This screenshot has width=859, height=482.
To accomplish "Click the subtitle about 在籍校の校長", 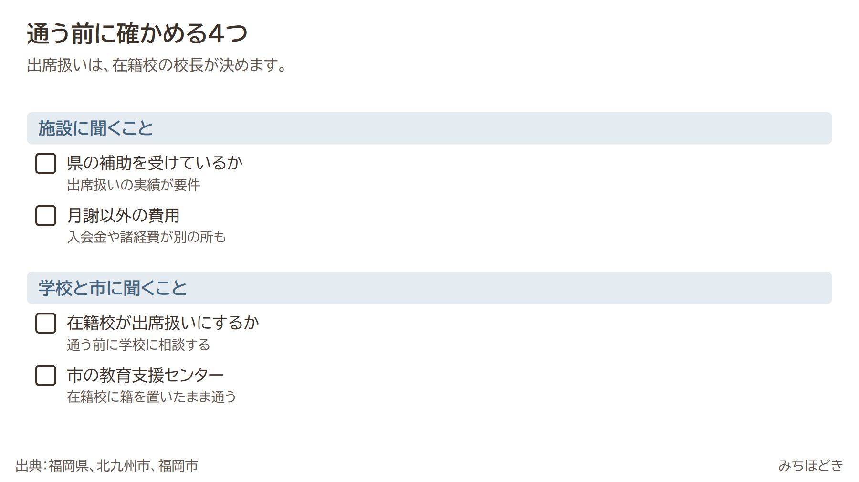I will (x=157, y=65).
